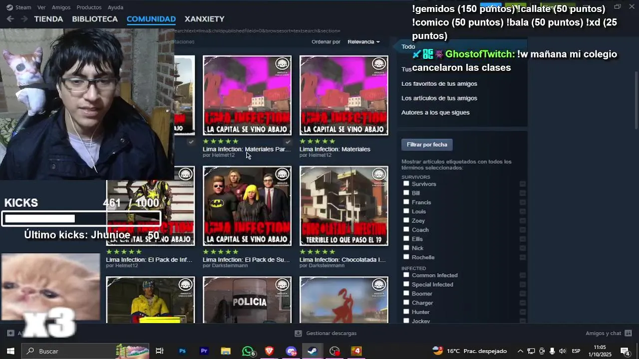Click the workshop page vertical scrollbar
639x359 pixels.
636,100
